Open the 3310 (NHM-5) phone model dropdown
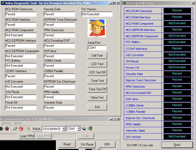 [64, 129]
